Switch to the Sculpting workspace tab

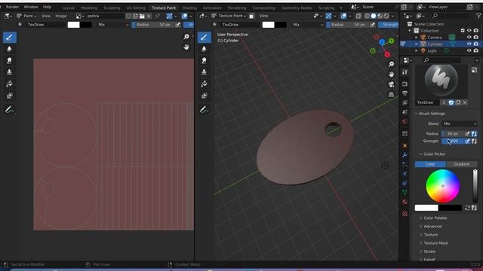[x=112, y=8]
